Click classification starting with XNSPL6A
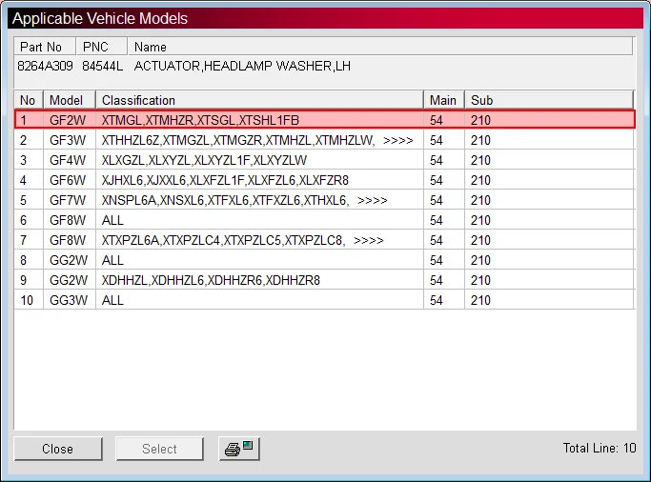 point(245,200)
